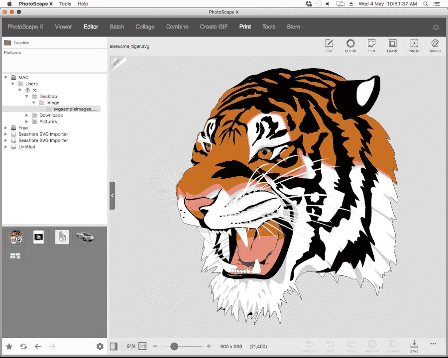Click the Undo icon
This screenshot has width=448, height=358.
(331, 346)
